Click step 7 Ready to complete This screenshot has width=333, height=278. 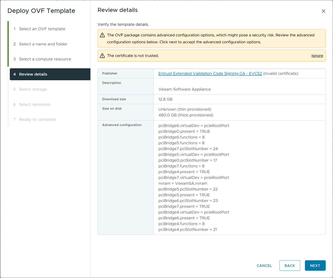[37, 120]
